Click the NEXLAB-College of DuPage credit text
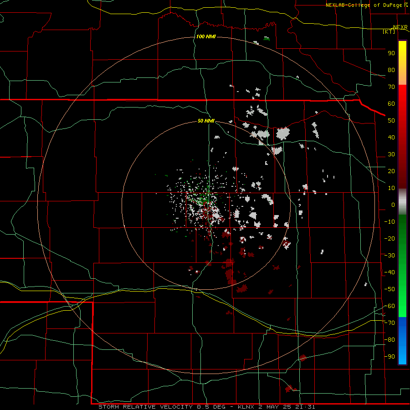Viewport: 410px width, 410px height. [x=365, y=5]
